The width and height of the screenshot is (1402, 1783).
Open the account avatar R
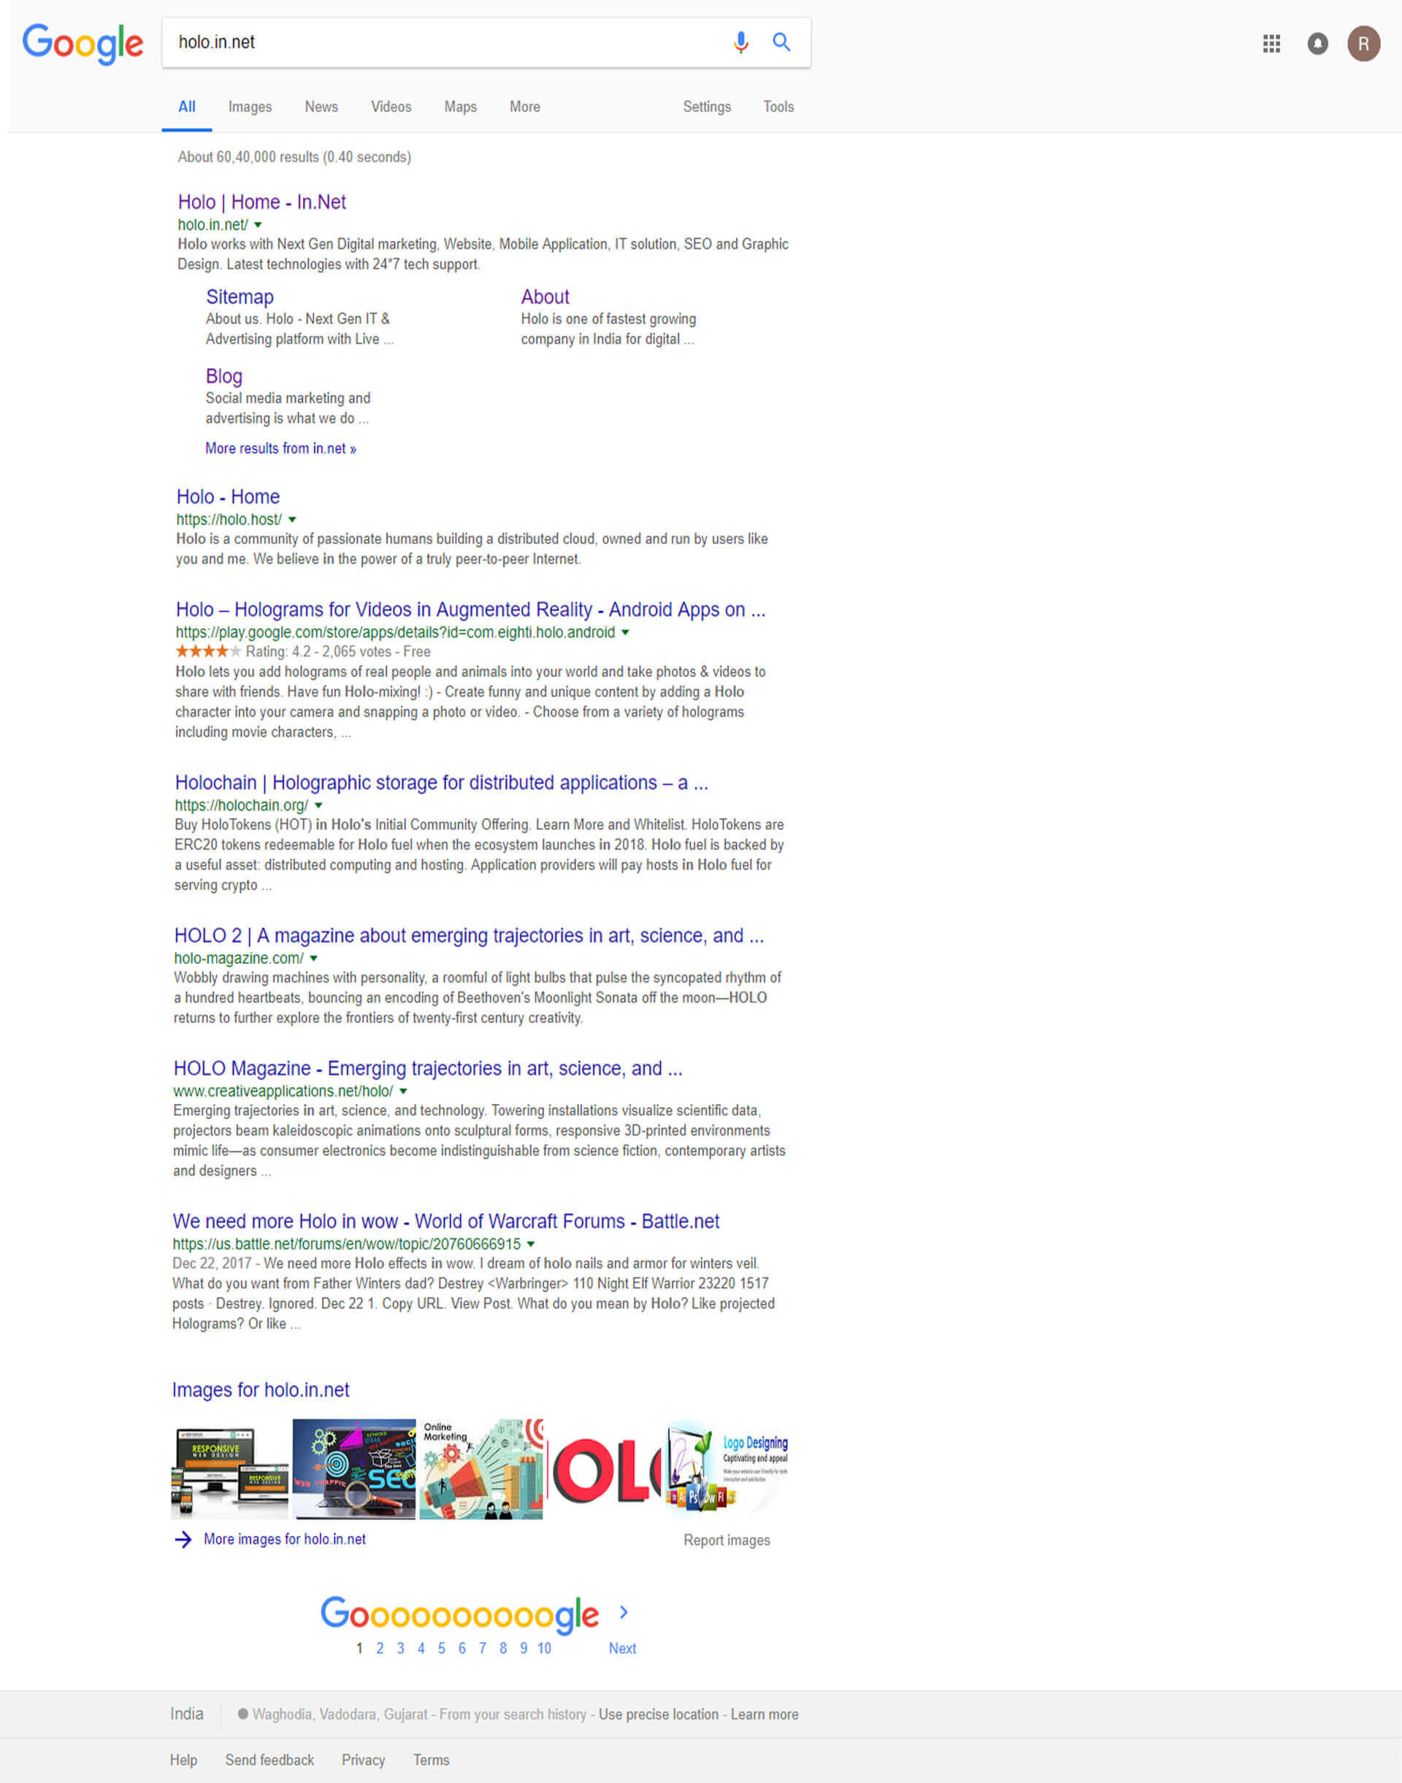pyautogui.click(x=1363, y=44)
